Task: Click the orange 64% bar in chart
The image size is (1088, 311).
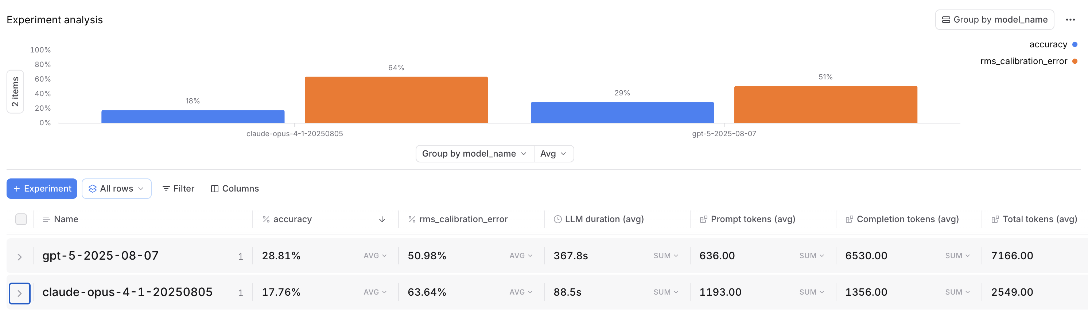Action: click(x=396, y=100)
